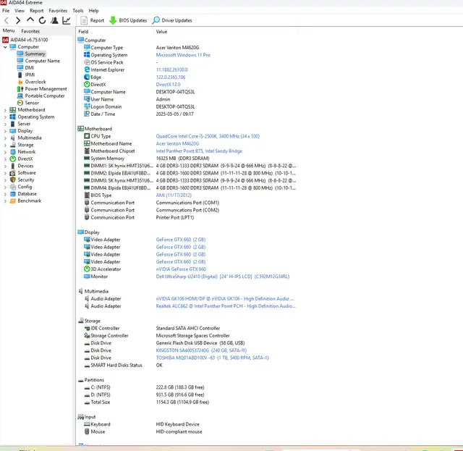This screenshot has width=463, height=451.
Task: Open Driver Updates search button
Action: click(172, 20)
